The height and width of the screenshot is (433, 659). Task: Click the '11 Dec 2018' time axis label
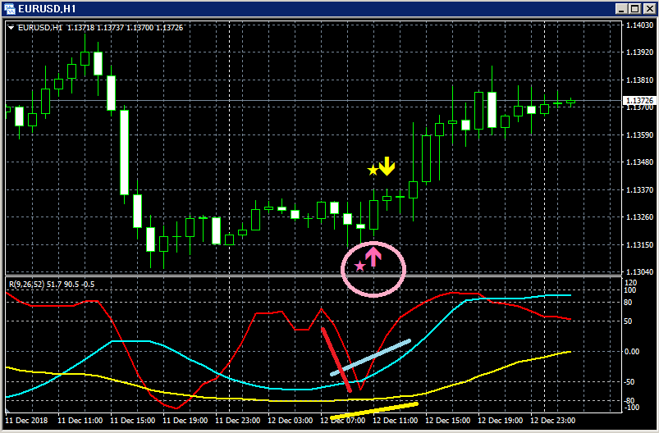tap(26, 421)
